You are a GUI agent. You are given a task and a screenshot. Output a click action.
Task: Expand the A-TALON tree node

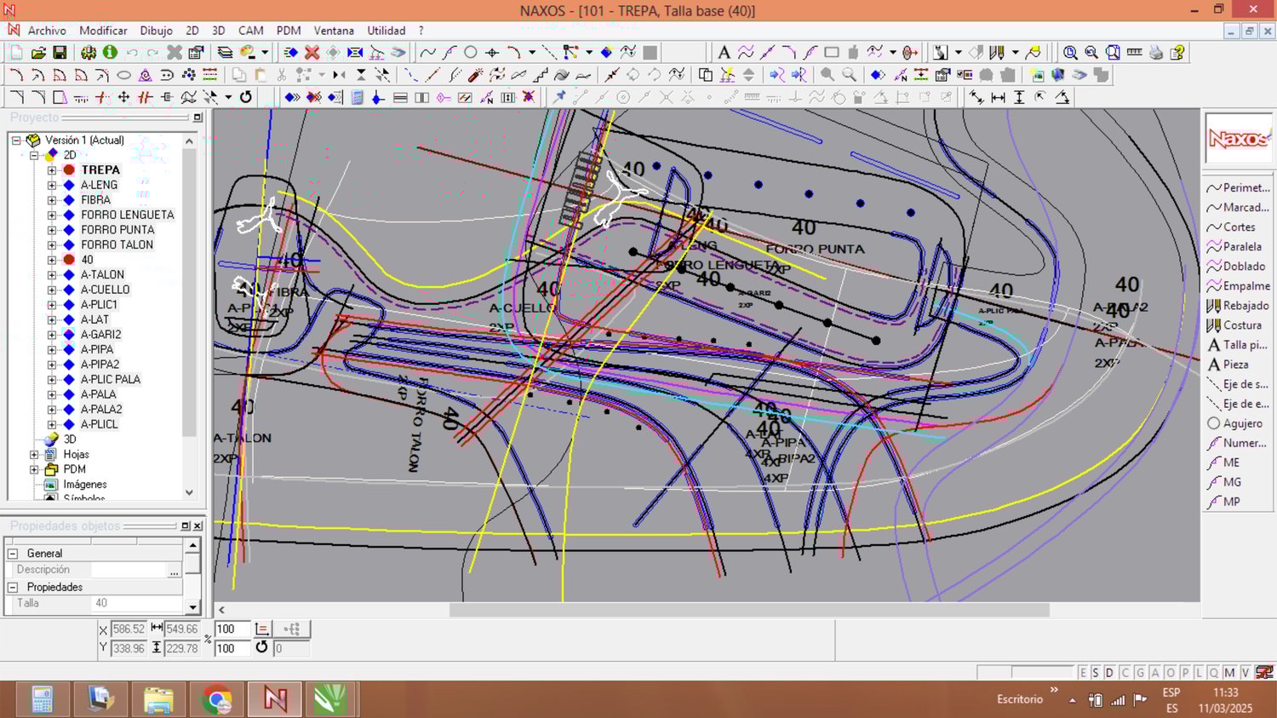[x=52, y=275]
